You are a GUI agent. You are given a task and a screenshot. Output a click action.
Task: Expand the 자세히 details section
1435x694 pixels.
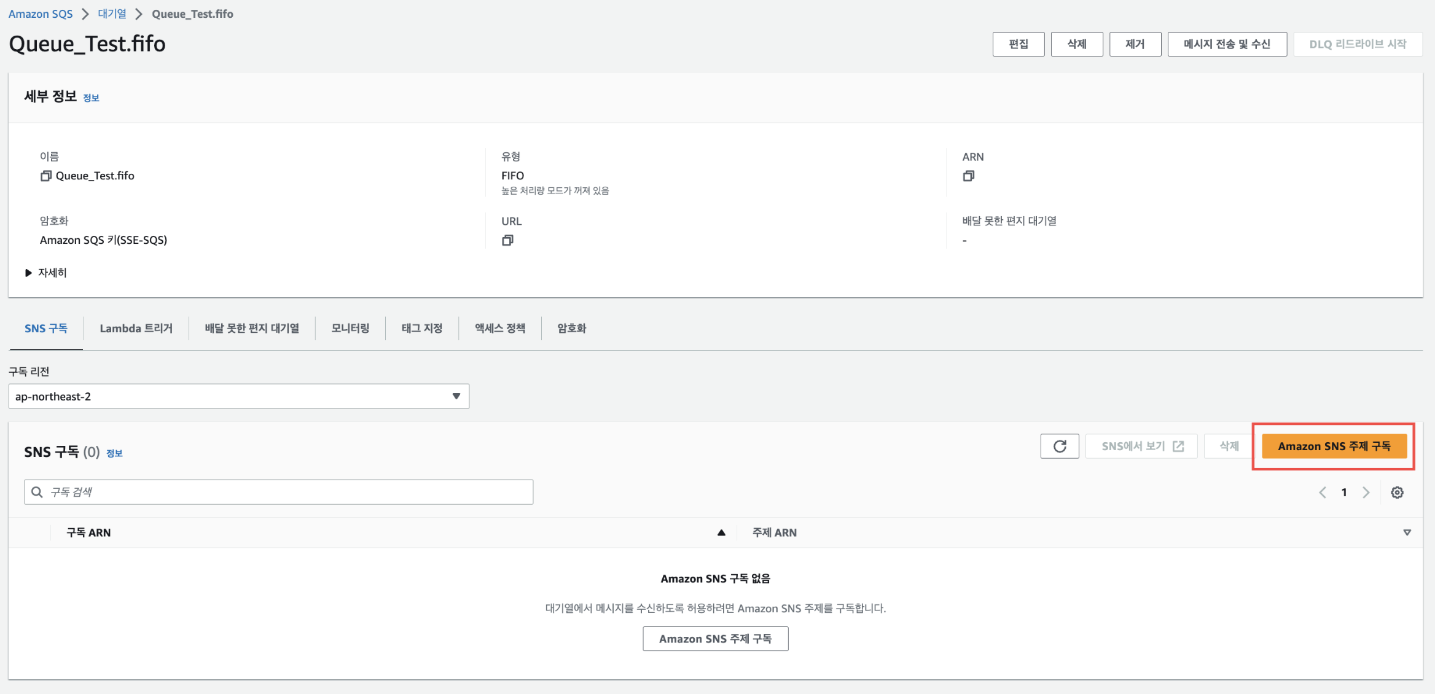click(x=46, y=273)
